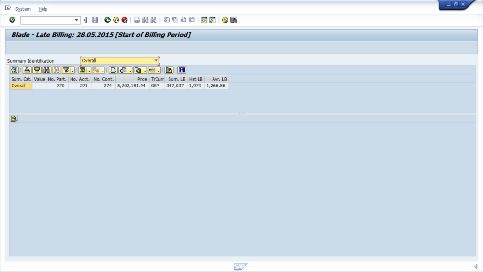Image resolution: width=483 pixels, height=272 pixels.
Task: Select the Hst LB column header
Action: coord(196,79)
